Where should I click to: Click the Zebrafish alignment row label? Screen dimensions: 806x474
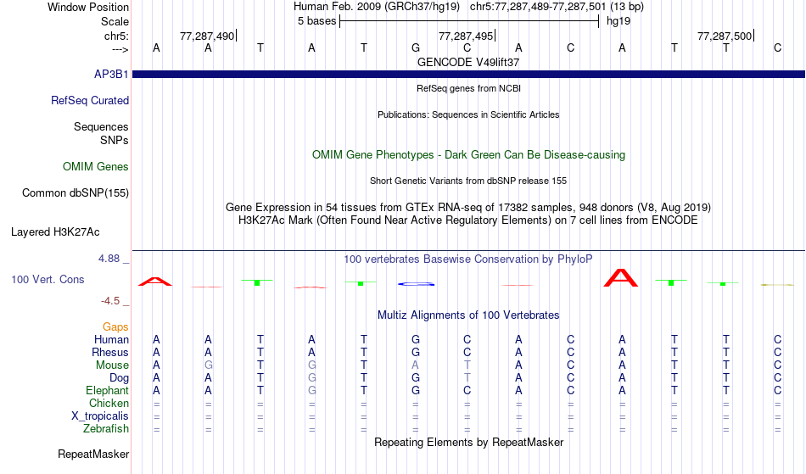pos(106,428)
